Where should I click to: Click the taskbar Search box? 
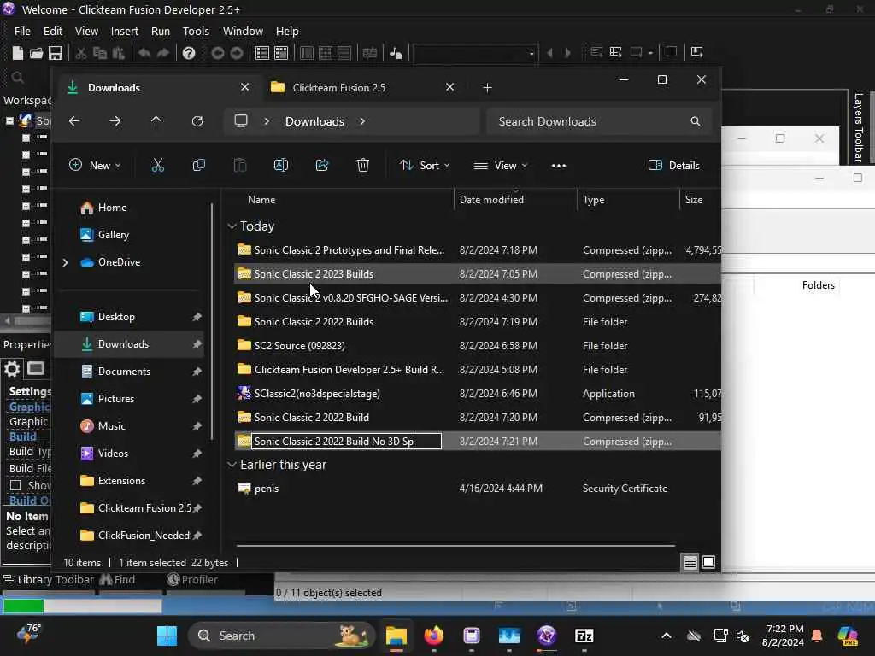pos(282,635)
